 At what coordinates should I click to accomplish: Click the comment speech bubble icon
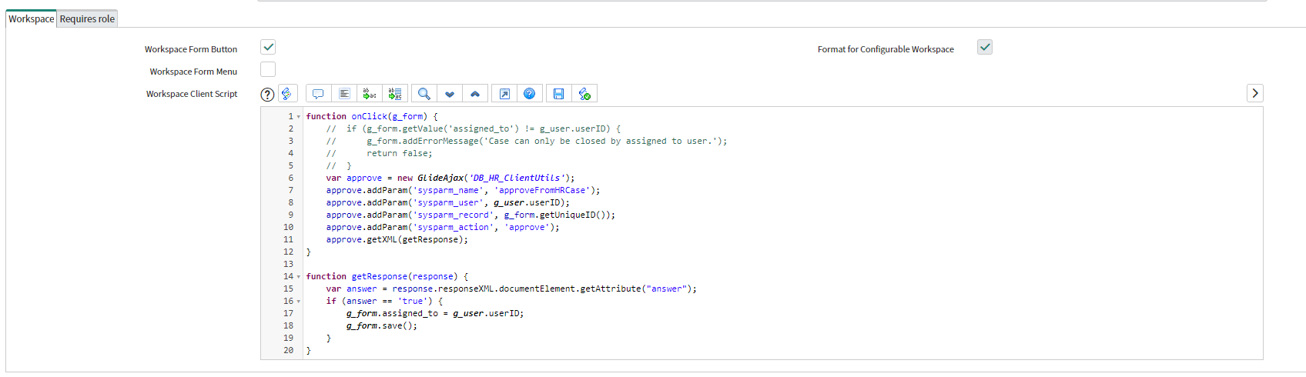click(x=318, y=94)
